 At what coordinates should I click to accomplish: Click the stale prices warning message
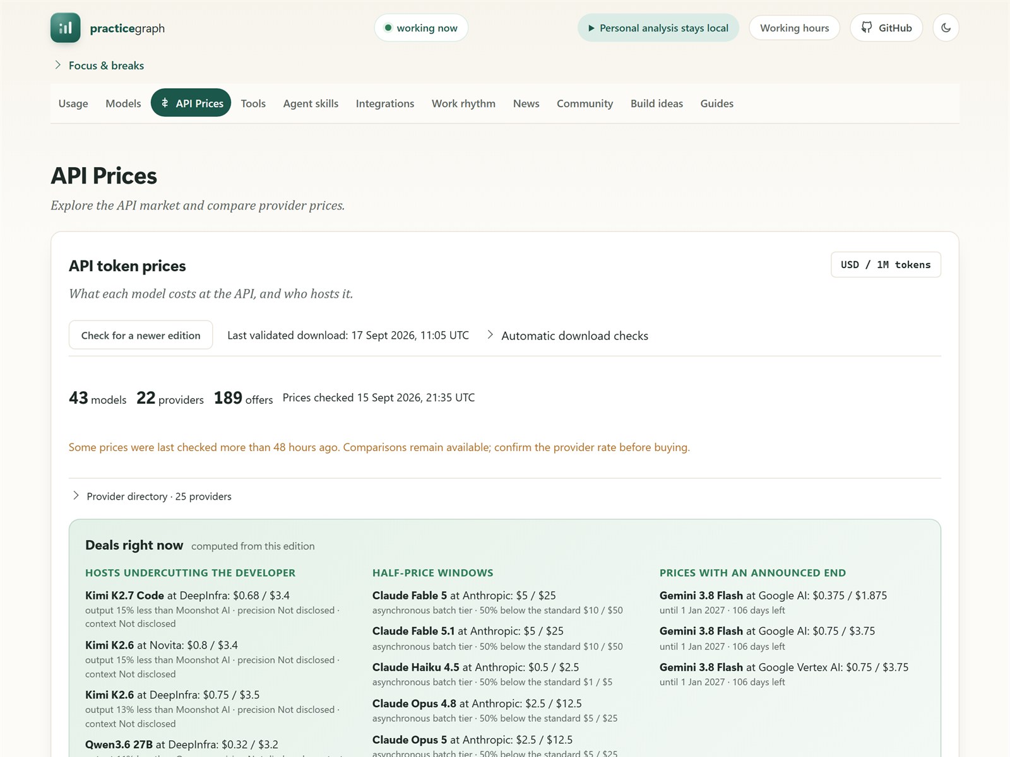[x=379, y=447]
